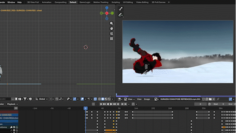Image resolution: width=236 pixels, height=133 pixels.
Task: Click the pan view hand icon
Action: (111, 28)
